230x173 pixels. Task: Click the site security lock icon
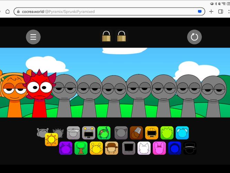coord(18,11)
